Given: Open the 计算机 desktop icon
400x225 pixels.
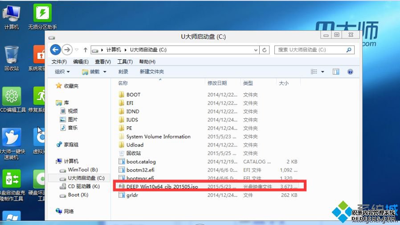Looking at the screenshot, I should (x=12, y=17).
